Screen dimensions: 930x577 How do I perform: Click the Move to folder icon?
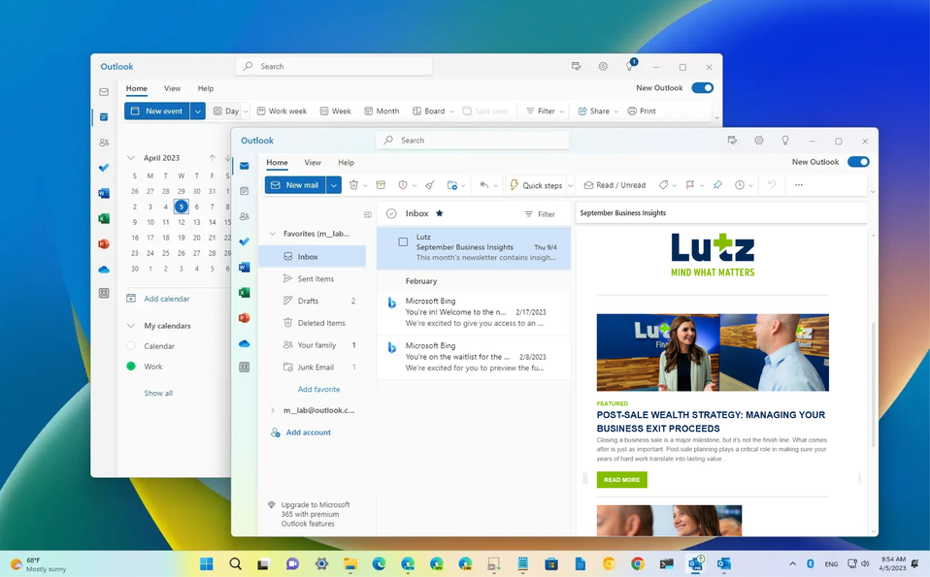(x=452, y=185)
